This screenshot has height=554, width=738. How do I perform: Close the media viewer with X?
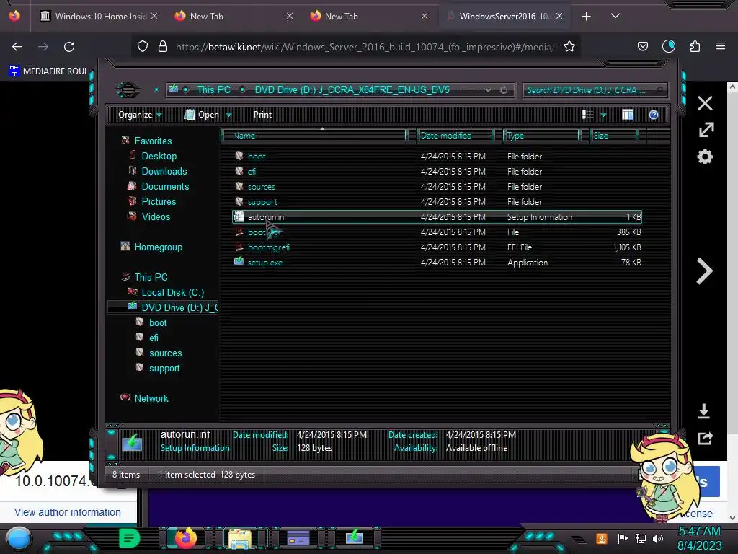pos(705,103)
